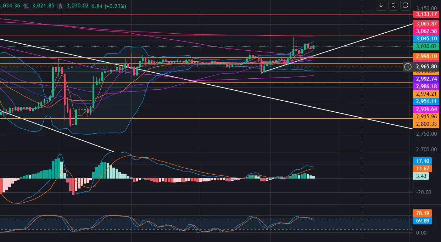Screen dimensions: 441x242
Task: Click the 3,150.00 price axis tick
Action: [x=426, y=8]
